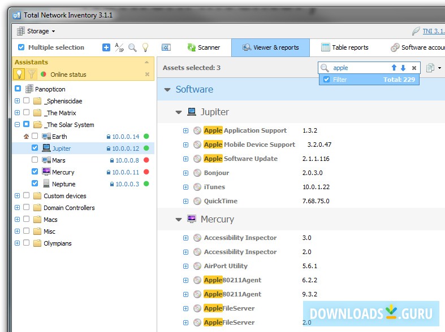Check the Mars asset checkbox
The height and width of the screenshot is (332, 445).
tap(35, 160)
